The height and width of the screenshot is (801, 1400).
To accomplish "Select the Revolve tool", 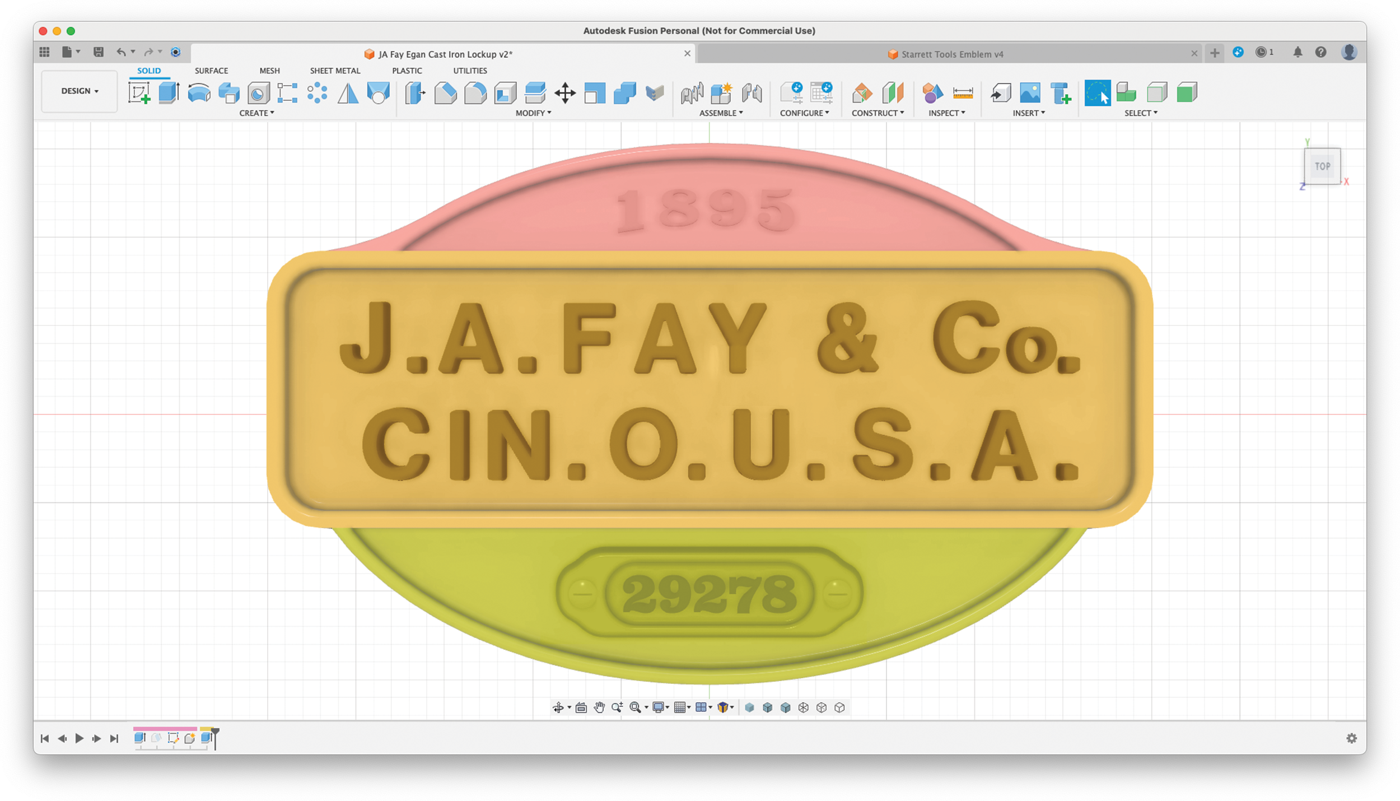I will click(x=199, y=94).
